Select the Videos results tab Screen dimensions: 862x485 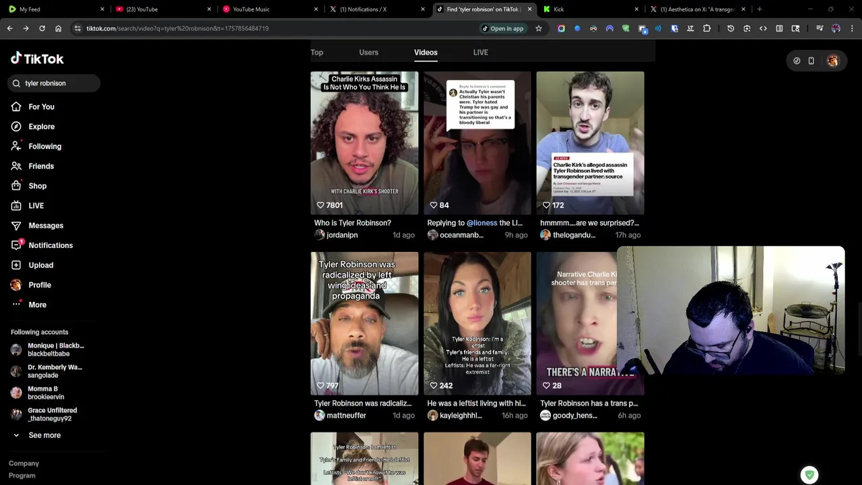[x=426, y=52]
